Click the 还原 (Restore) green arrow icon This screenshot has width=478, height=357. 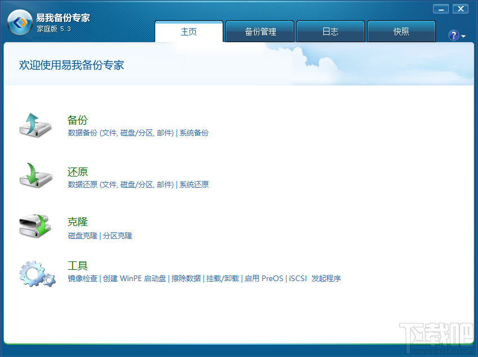[35, 175]
